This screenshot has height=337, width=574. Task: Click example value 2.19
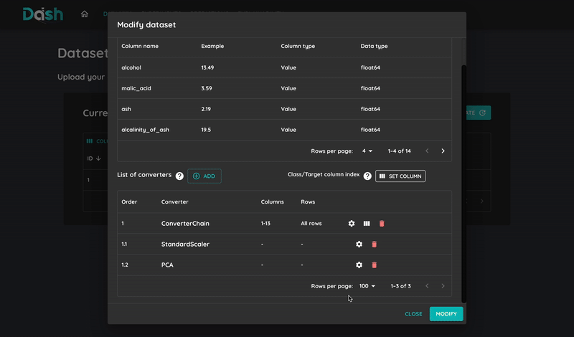(x=206, y=109)
